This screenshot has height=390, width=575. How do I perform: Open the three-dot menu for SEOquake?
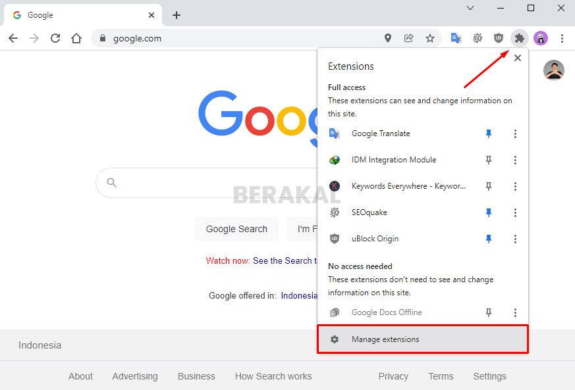pos(515,212)
